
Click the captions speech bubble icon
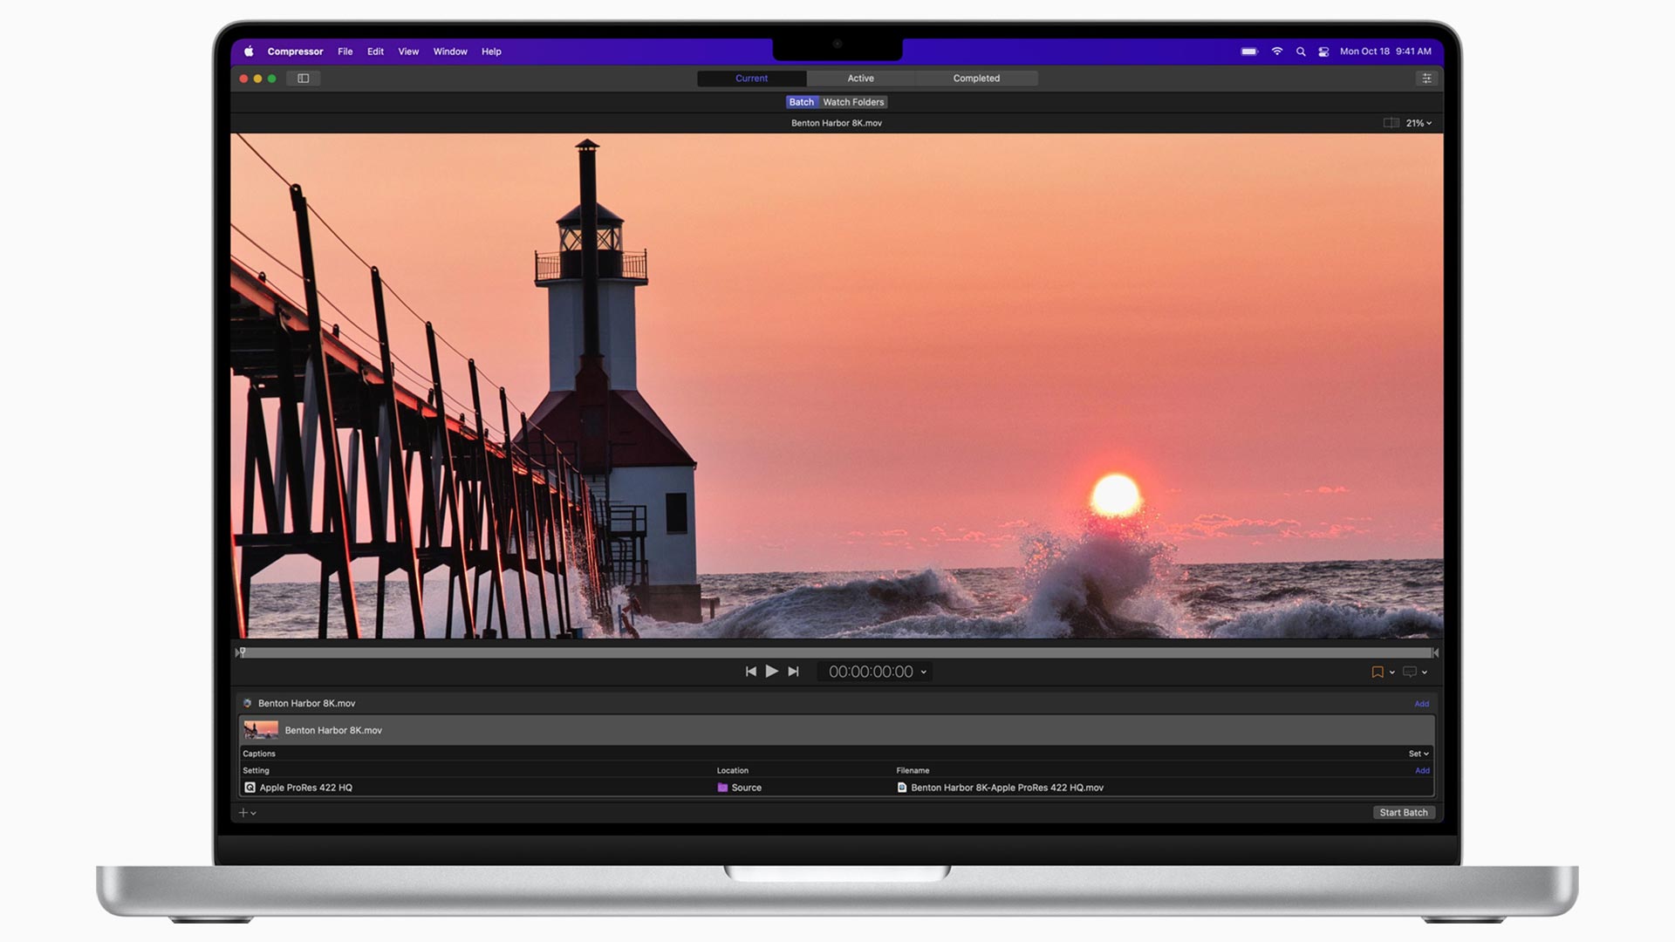pyautogui.click(x=1410, y=672)
